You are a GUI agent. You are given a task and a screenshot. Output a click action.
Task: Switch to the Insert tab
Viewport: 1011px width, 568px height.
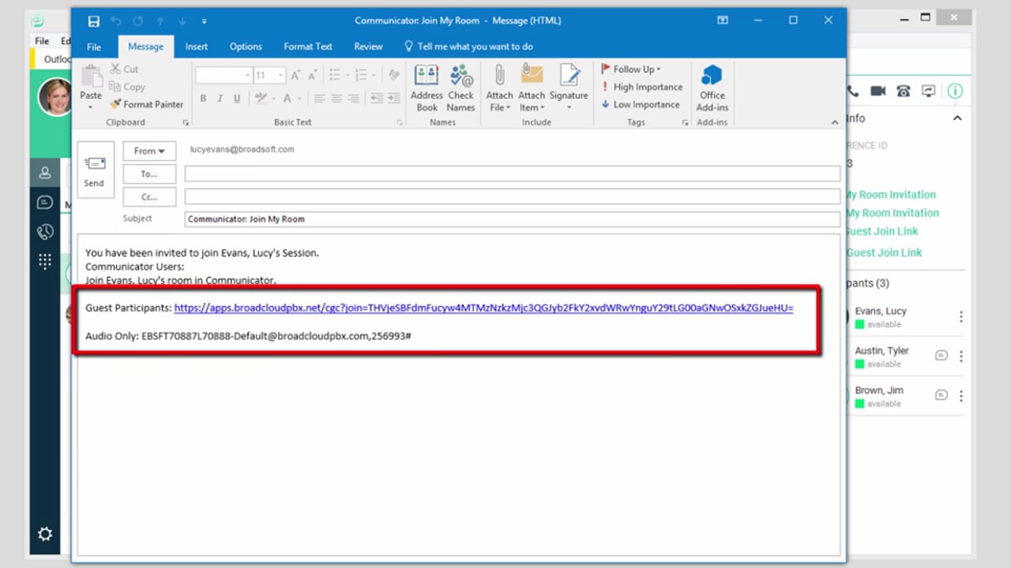197,47
